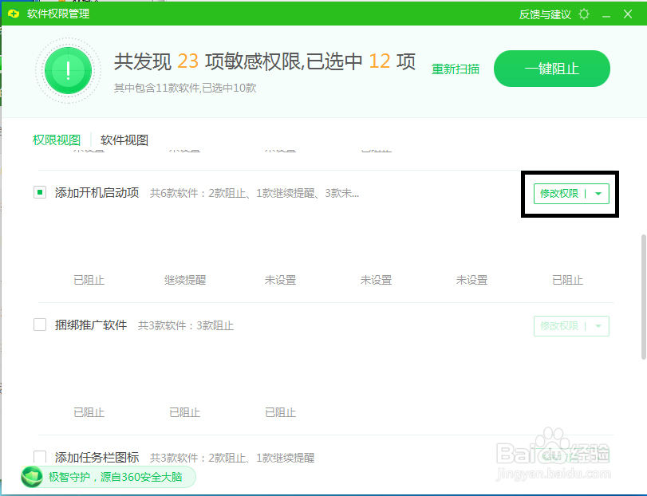Click summary 共6款软件：2款阻止、1款继续提醒
This screenshot has height=496, width=647.
point(254,193)
